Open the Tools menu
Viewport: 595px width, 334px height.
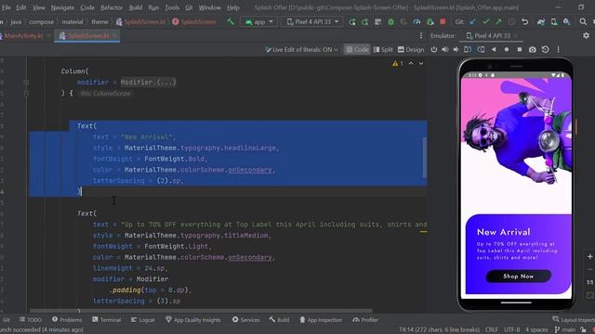[172, 7]
